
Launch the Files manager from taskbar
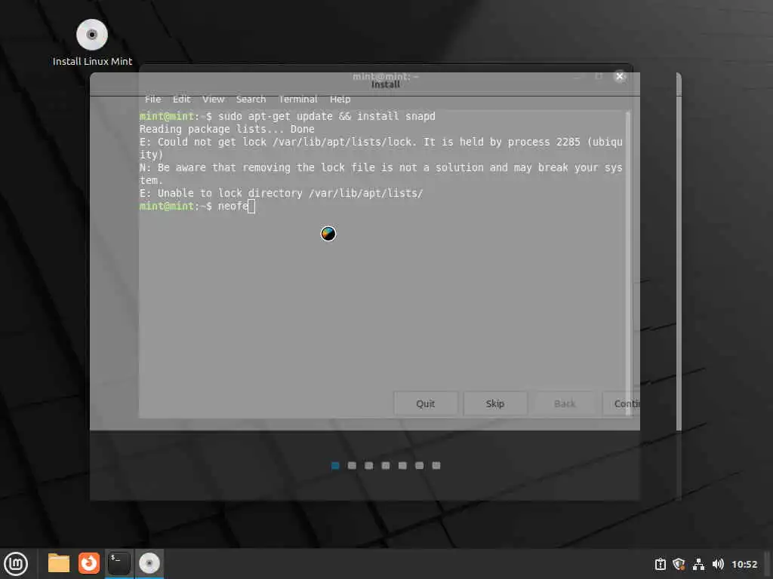click(59, 563)
